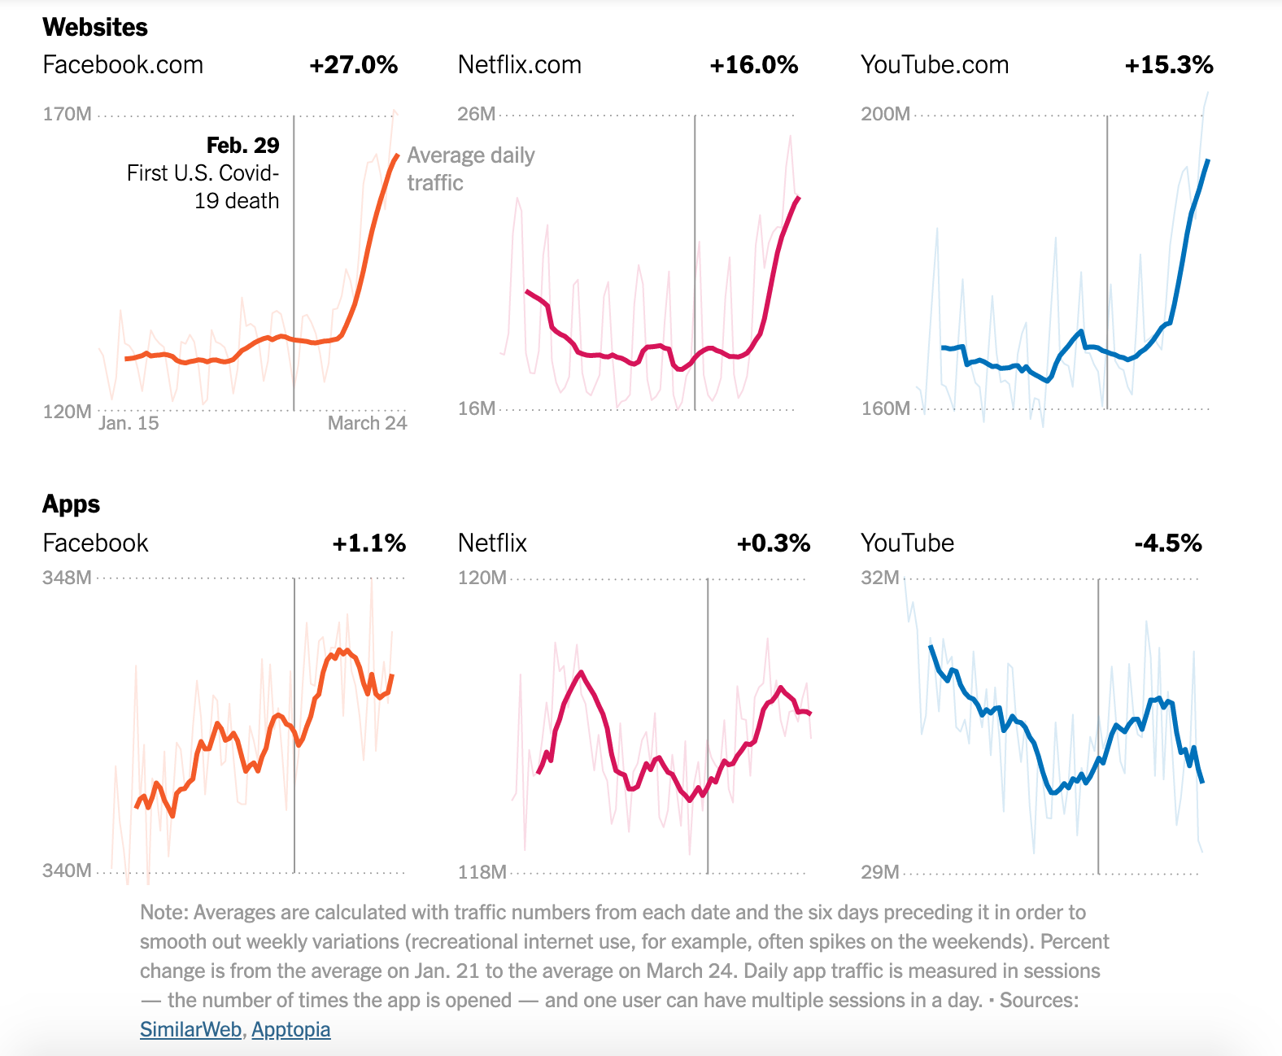Open the SimilarWeb source link
The width and height of the screenshot is (1282, 1056).
[x=190, y=1029]
